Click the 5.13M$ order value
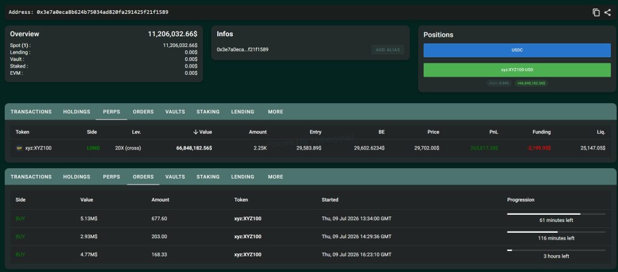Screen dimensions: 618x272 pyautogui.click(x=89, y=218)
